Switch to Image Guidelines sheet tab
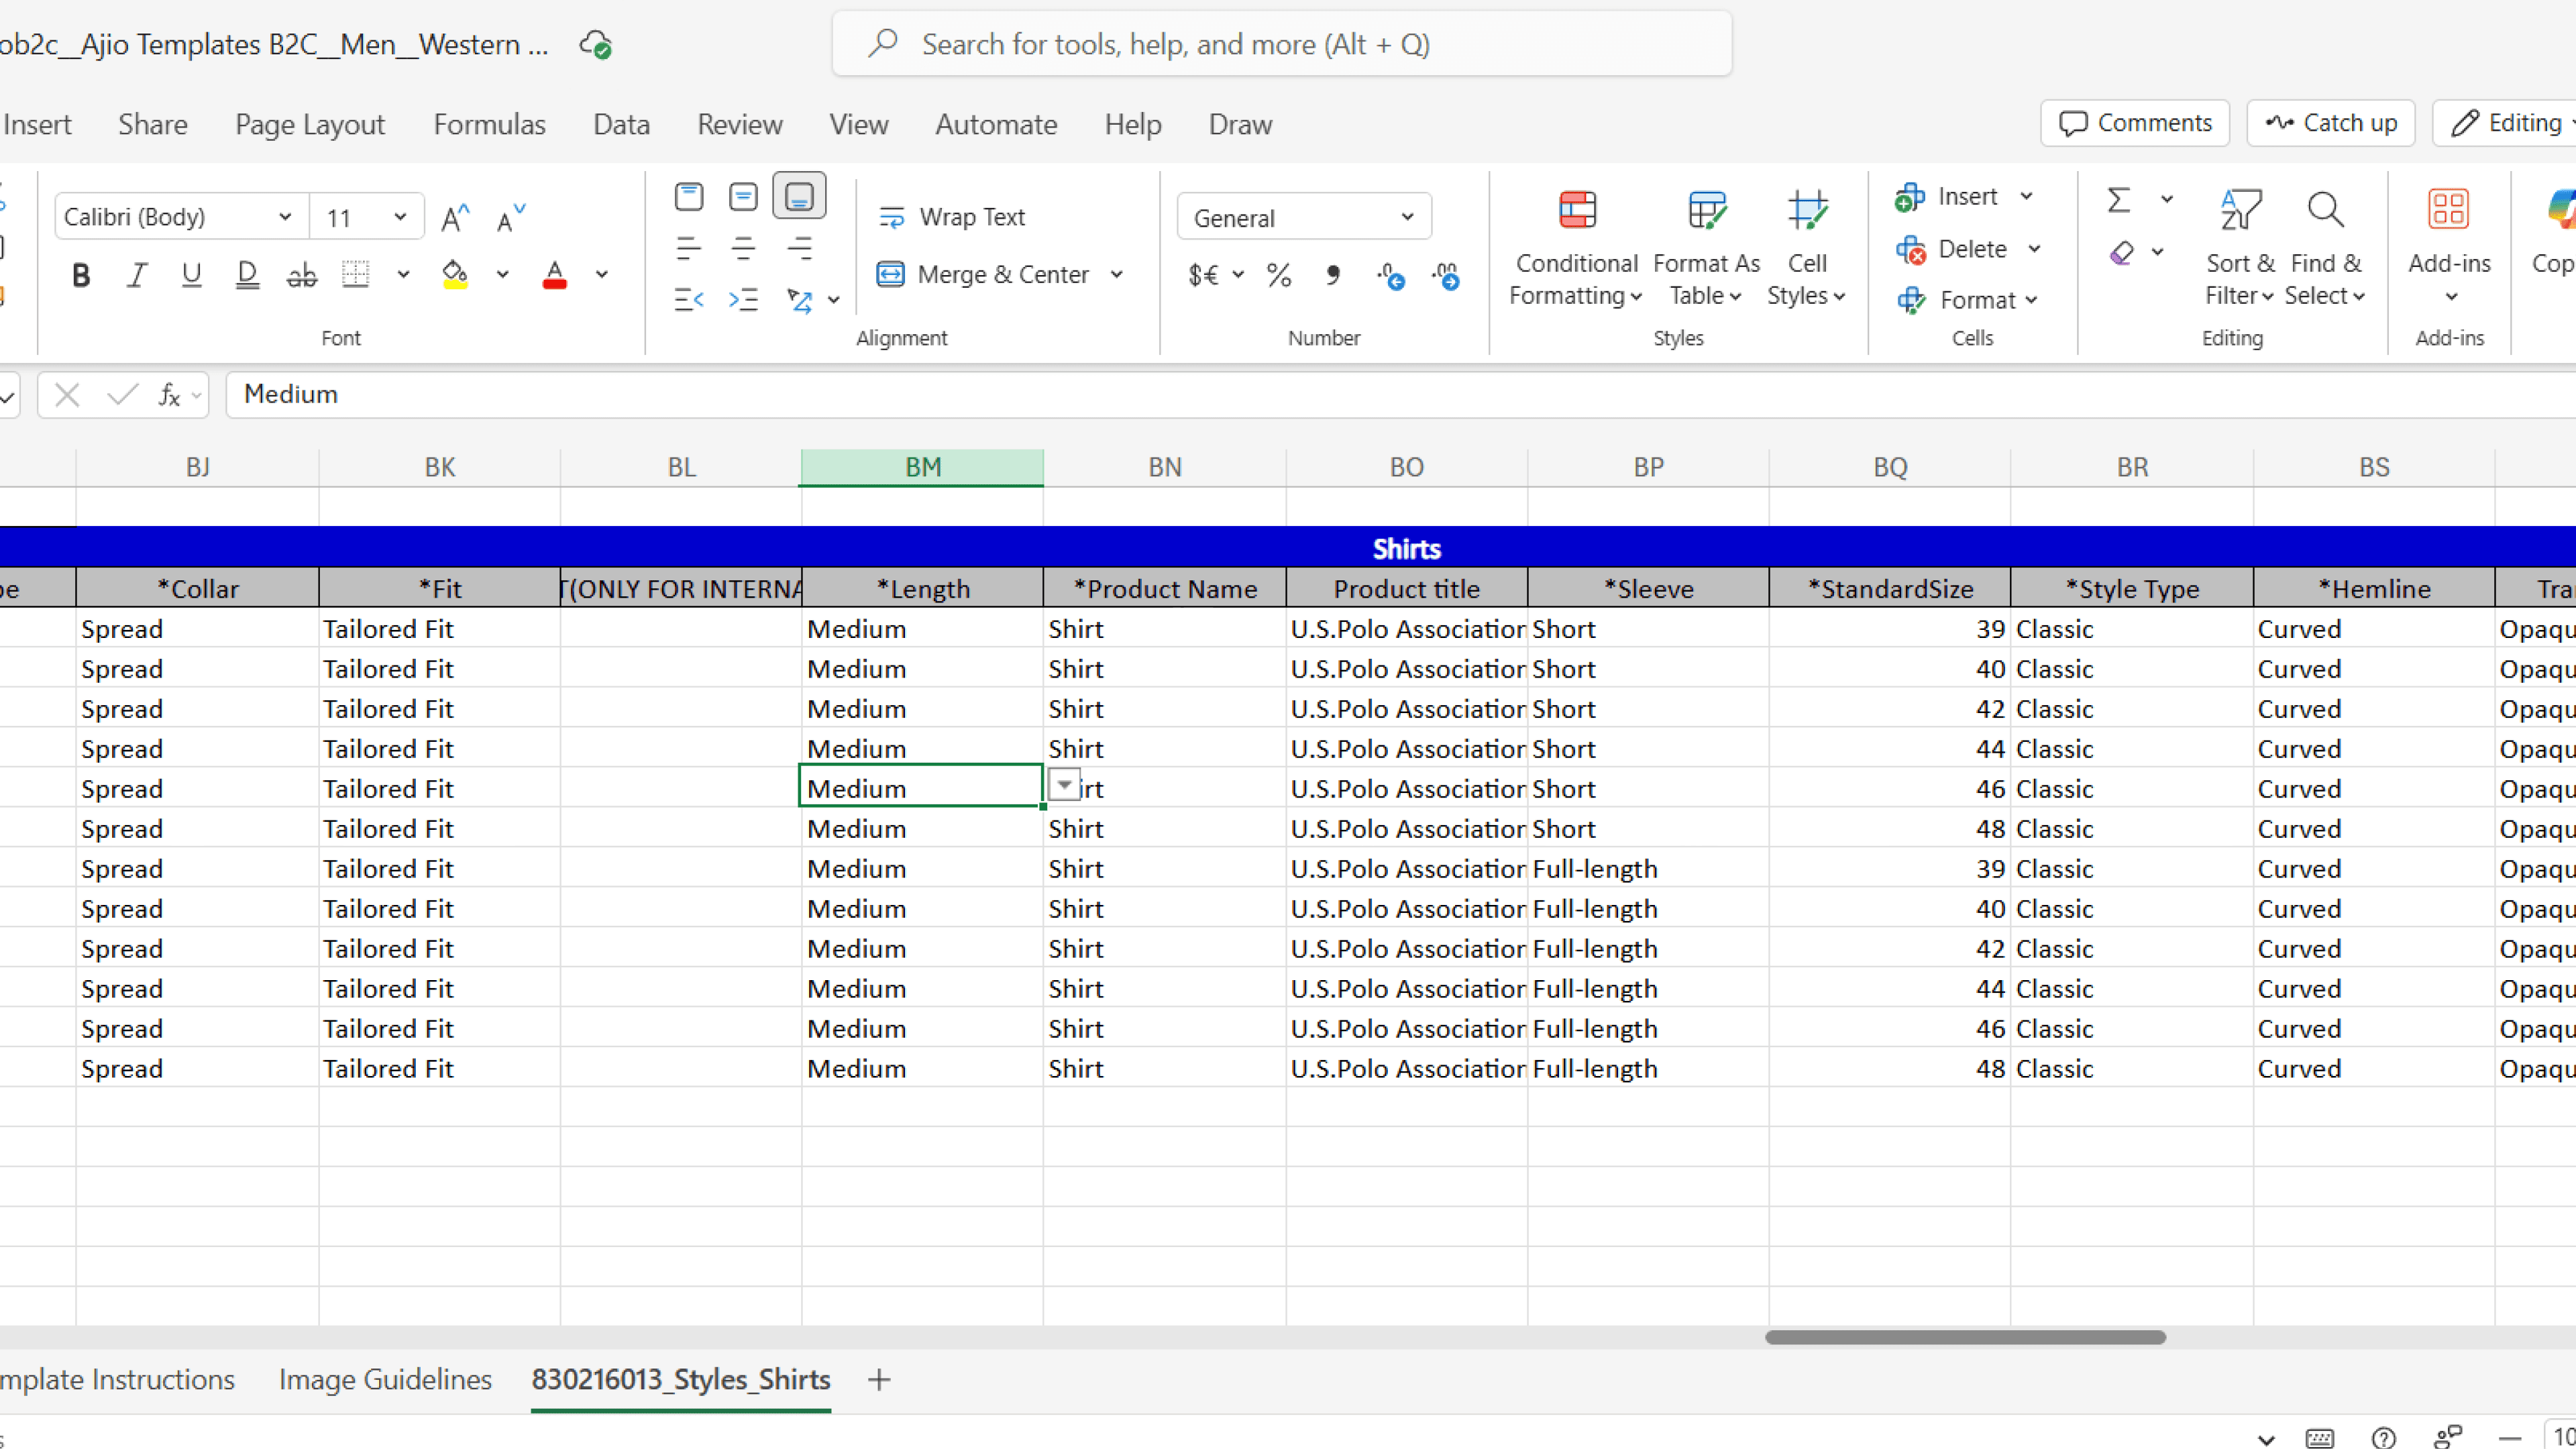The width and height of the screenshot is (2576, 1449). click(385, 1379)
